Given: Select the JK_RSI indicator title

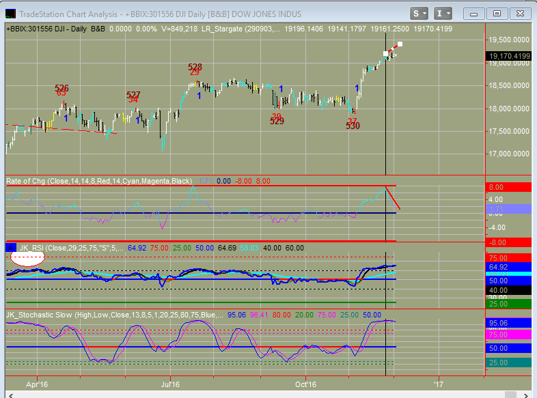Looking at the screenshot, I should pyautogui.click(x=71, y=248).
